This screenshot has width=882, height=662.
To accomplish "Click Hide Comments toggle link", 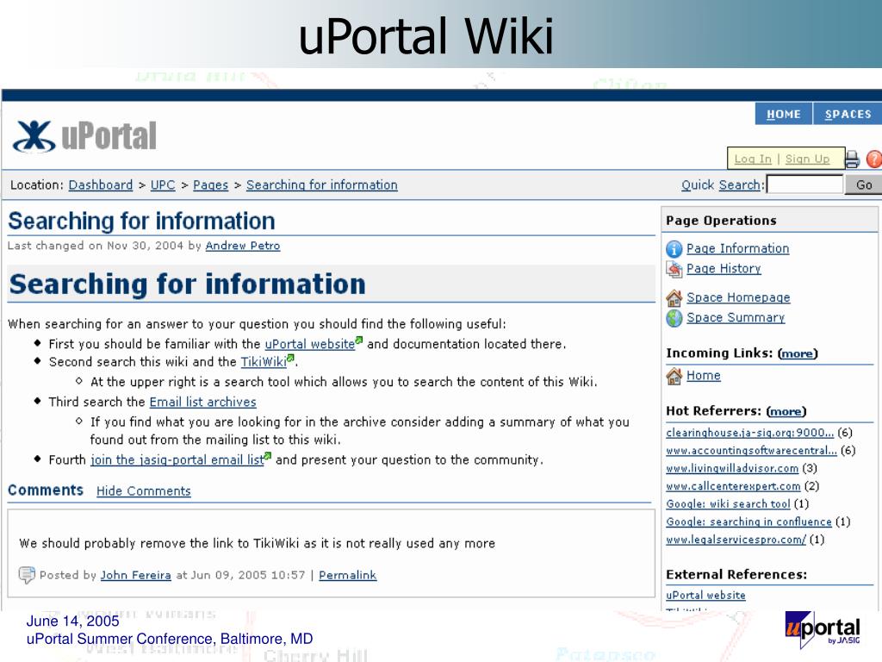I will (x=144, y=491).
